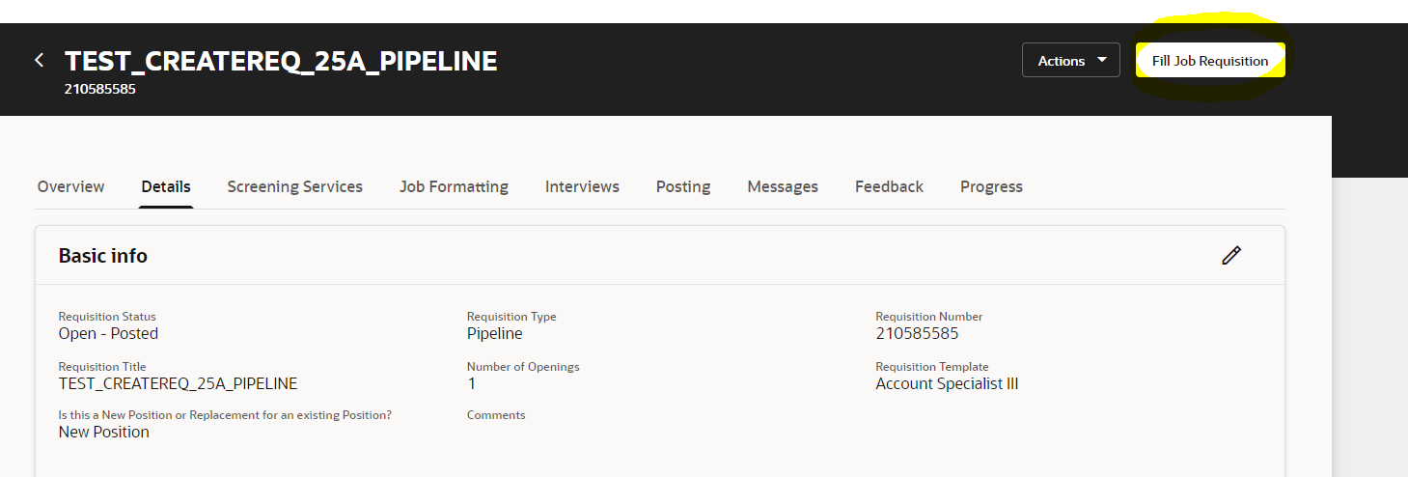This screenshot has height=477, width=1408.
Task: Go back using the left chevron arrow
Action: [40, 60]
